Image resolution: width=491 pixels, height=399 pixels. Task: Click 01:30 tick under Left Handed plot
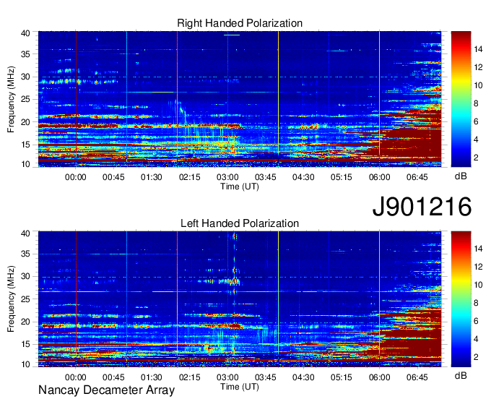pyautogui.click(x=152, y=377)
